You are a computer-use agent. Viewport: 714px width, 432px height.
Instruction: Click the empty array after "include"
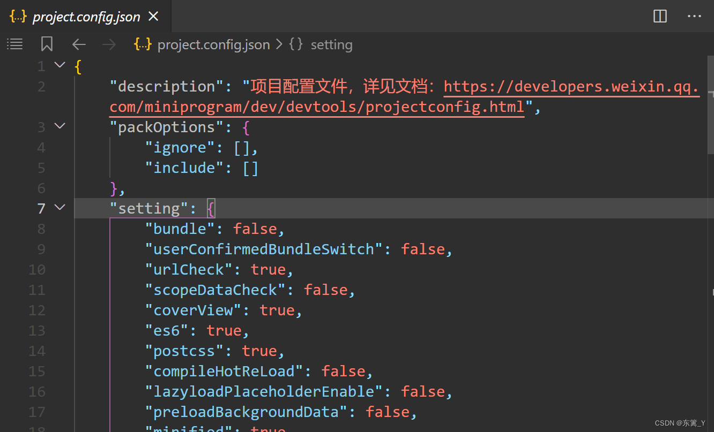click(251, 168)
